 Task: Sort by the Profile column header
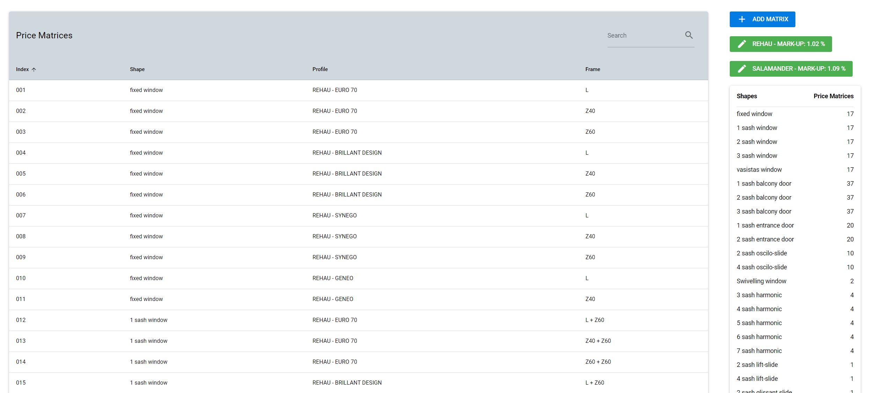320,69
